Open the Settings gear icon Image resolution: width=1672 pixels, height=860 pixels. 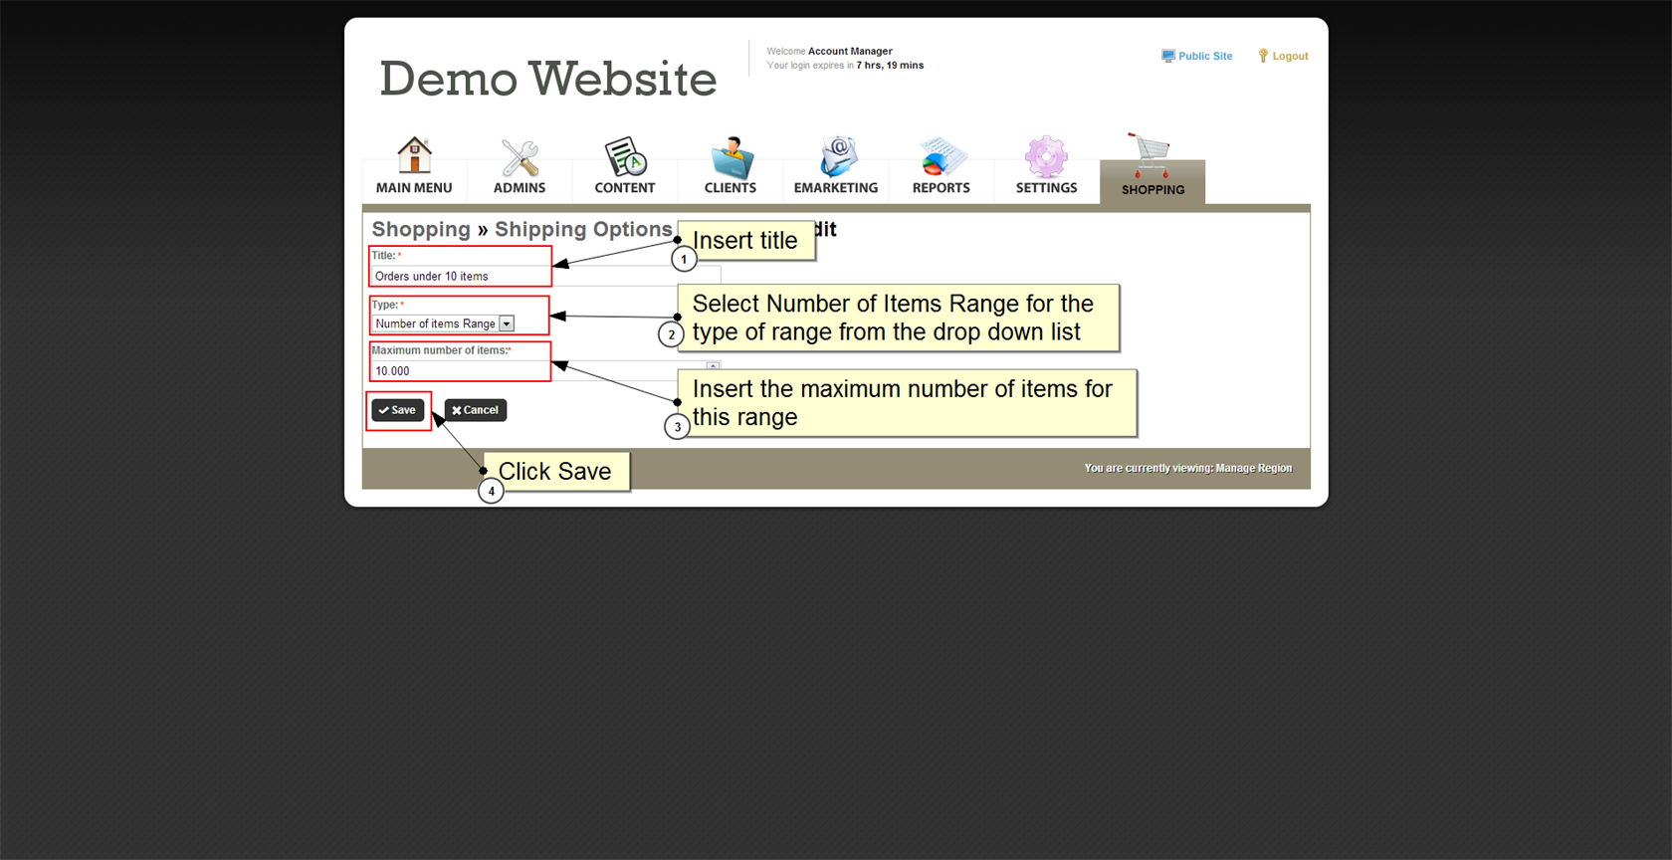point(1046,157)
